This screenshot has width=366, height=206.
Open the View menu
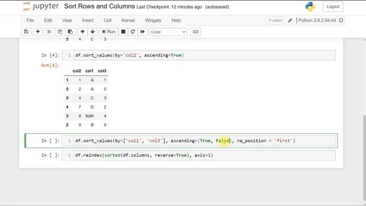tap(67, 21)
